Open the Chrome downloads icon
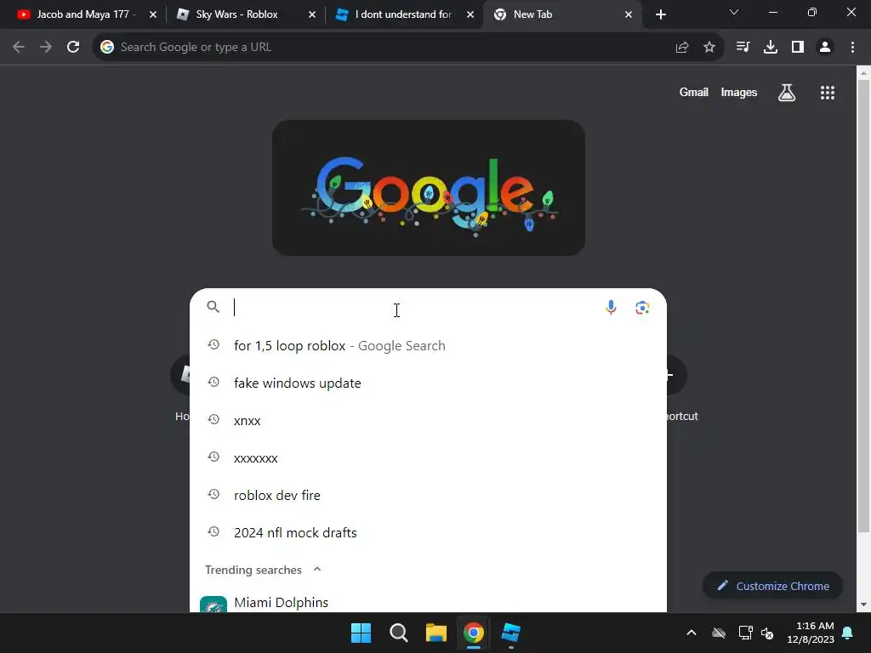 click(x=770, y=48)
